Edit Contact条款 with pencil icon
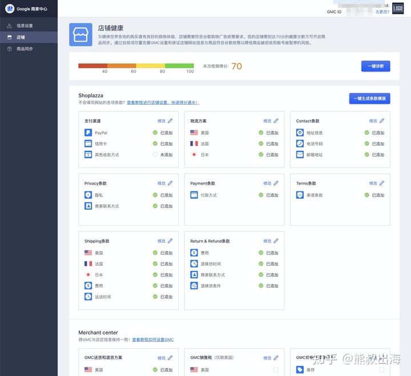Viewport: 411px width, 376px height. point(382,121)
